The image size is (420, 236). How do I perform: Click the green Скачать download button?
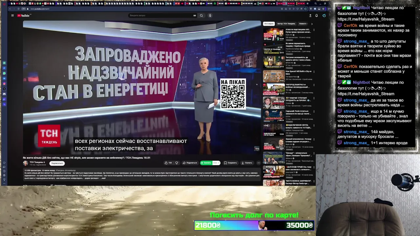(206, 163)
